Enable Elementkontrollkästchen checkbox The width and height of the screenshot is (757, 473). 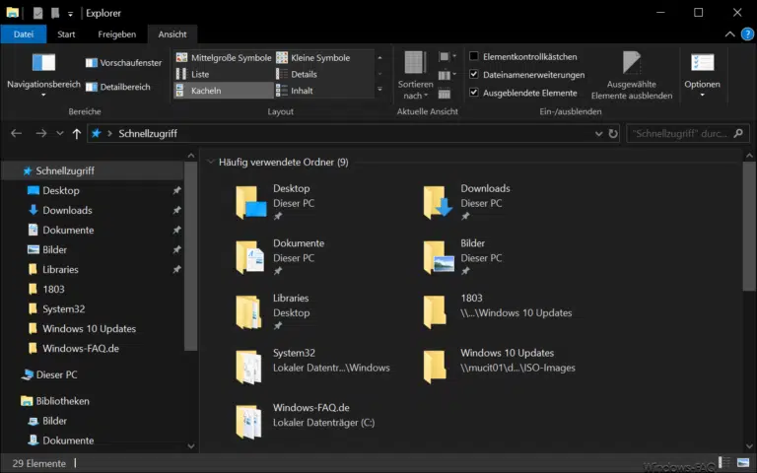[x=474, y=57]
